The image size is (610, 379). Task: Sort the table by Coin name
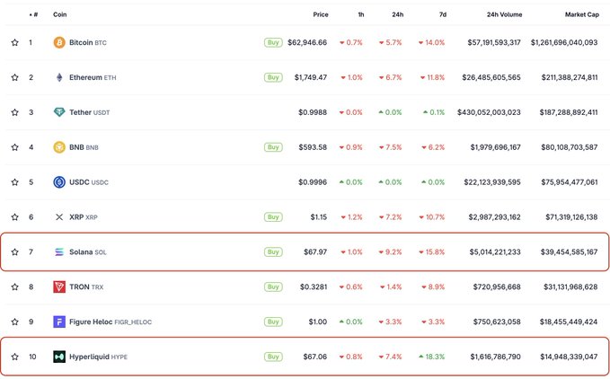click(x=60, y=14)
